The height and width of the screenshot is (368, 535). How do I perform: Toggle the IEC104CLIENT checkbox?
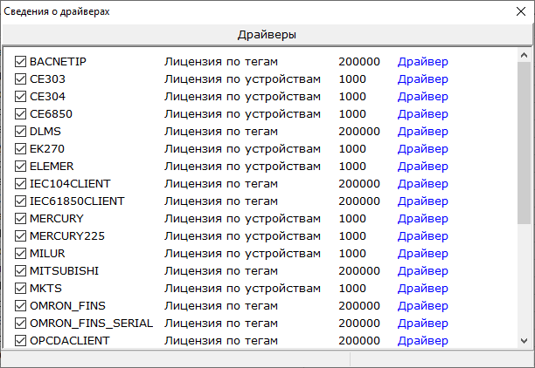pos(20,183)
